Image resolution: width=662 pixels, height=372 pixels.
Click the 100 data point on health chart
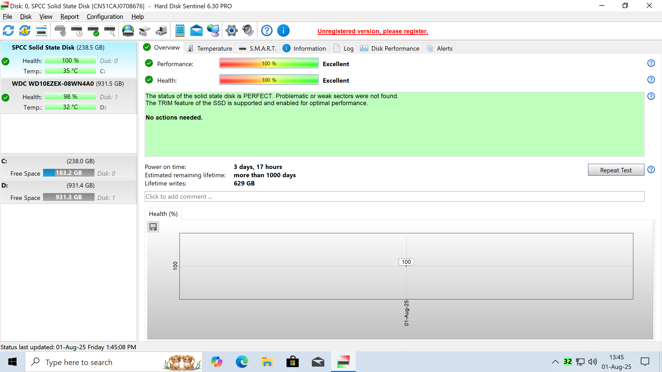pos(406,262)
